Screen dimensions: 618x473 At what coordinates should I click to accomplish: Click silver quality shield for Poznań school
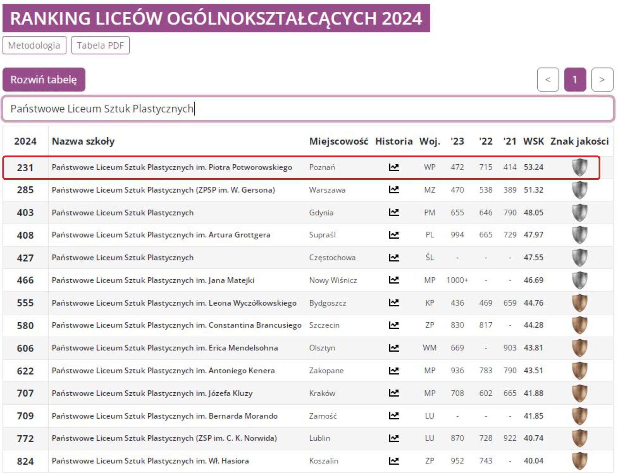click(579, 167)
